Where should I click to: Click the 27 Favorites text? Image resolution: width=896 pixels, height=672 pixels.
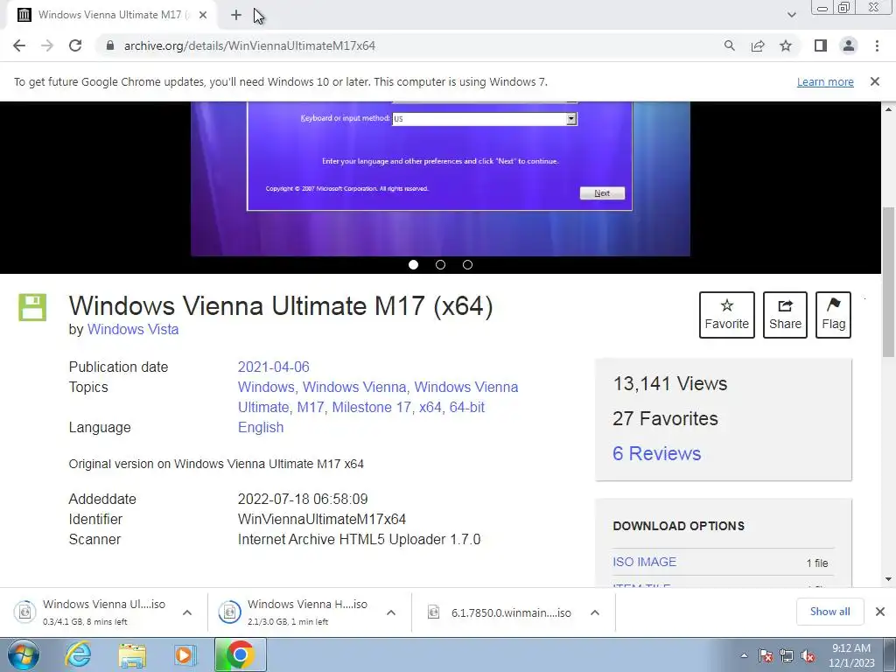[665, 419]
